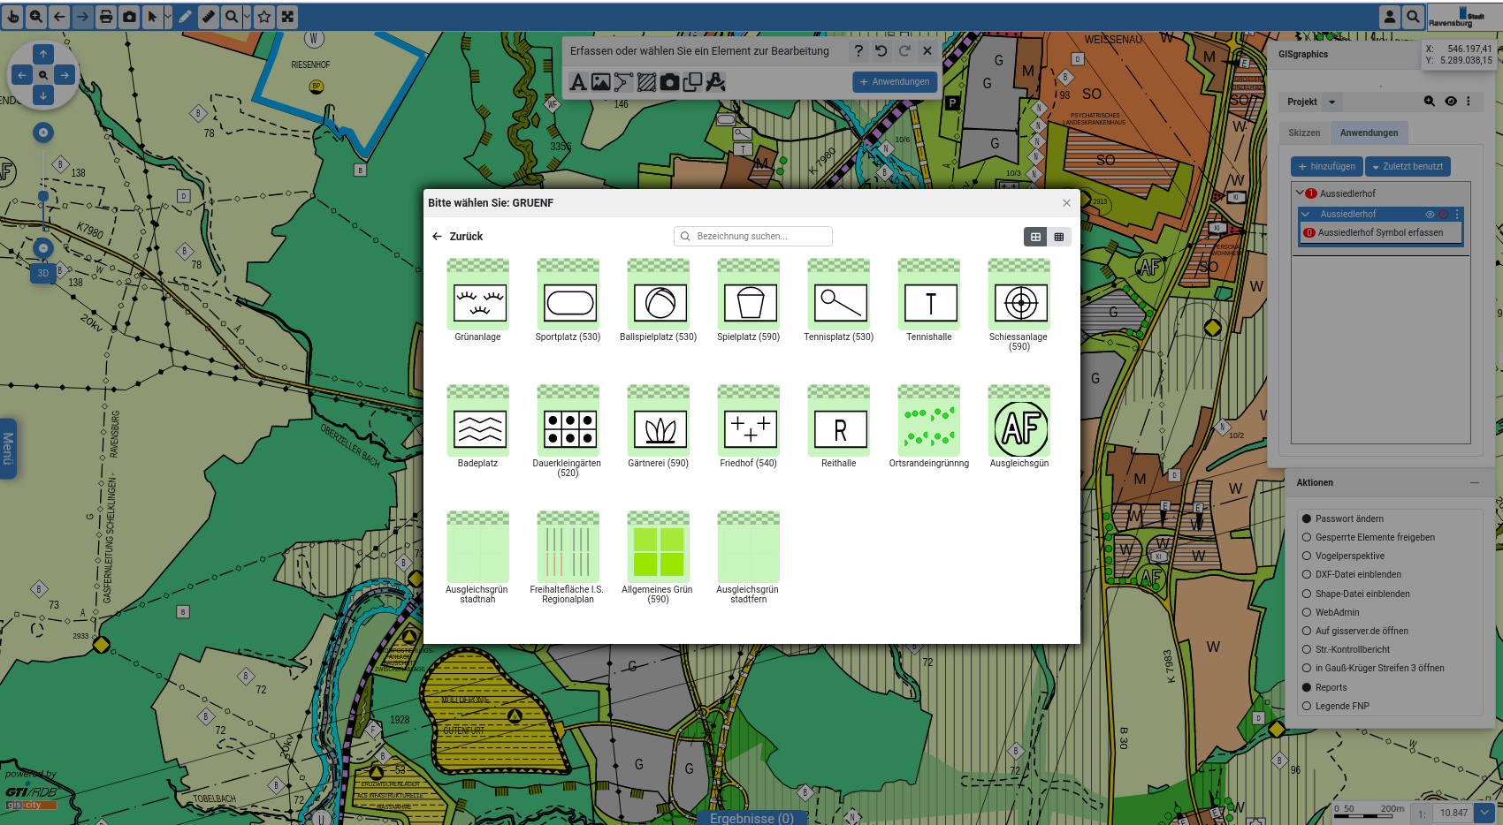Click the Zurück back link
The height and width of the screenshot is (825, 1503).
tap(457, 237)
